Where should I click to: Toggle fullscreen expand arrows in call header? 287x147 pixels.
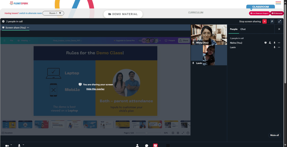pyautogui.click(x=280, y=21)
